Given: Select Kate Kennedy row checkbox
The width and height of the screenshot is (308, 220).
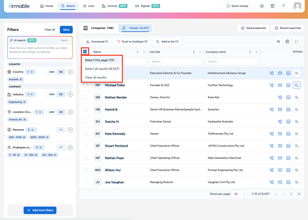Looking at the screenshot, I should pos(85,134).
